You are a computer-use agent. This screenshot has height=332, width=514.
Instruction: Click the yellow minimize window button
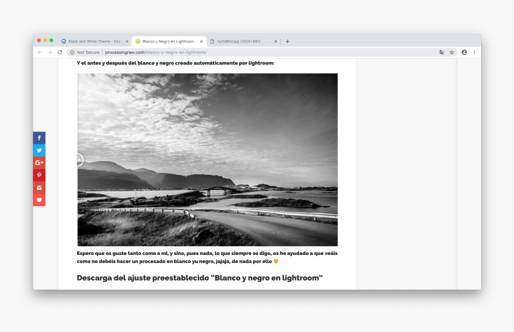pos(45,41)
